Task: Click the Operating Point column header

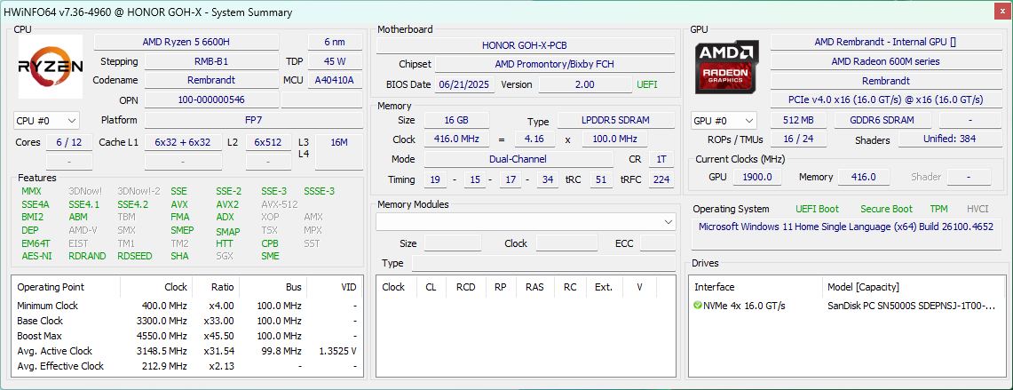Action: [66, 287]
